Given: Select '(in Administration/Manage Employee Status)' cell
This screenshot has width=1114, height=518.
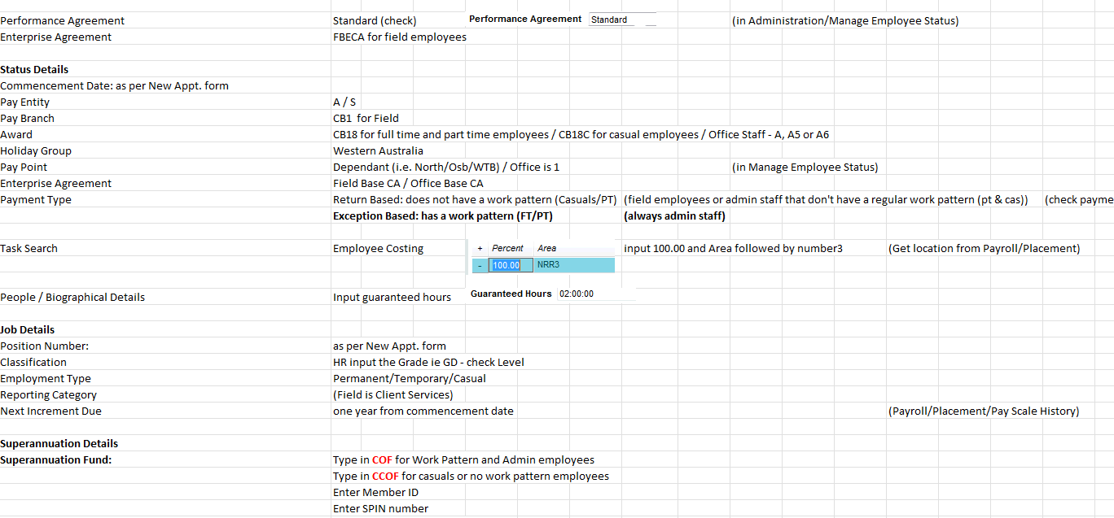Looking at the screenshot, I should (x=845, y=20).
